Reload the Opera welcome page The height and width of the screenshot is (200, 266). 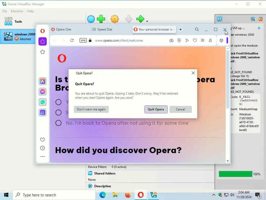point(72,40)
